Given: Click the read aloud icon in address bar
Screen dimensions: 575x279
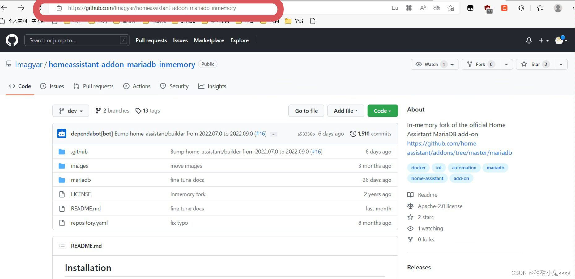Looking at the screenshot, I should coord(423,8).
